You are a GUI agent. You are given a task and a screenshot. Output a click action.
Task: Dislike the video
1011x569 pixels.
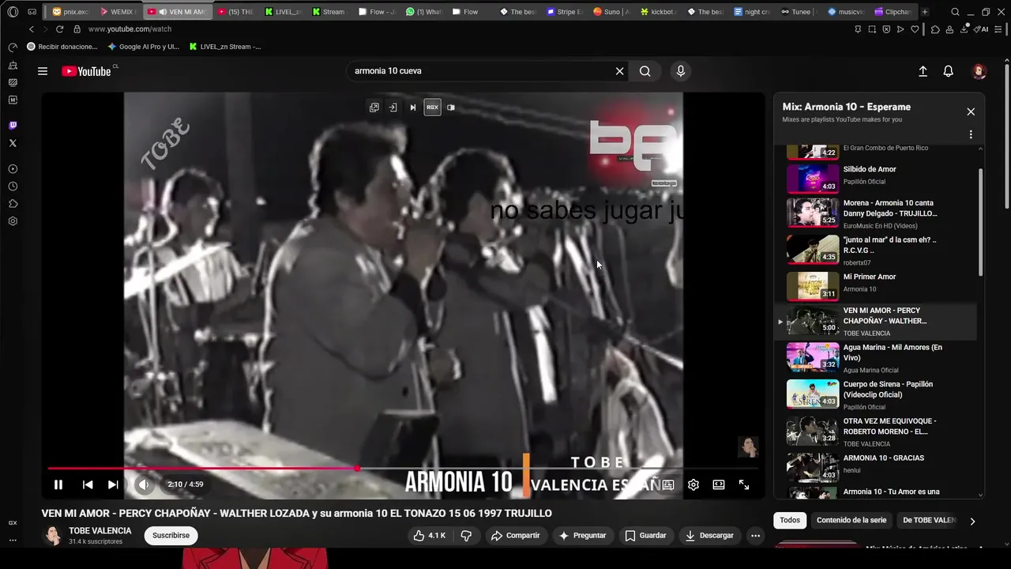466,536
